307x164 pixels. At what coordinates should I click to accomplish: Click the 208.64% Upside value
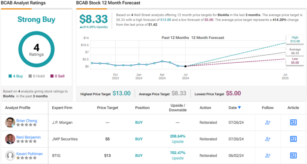point(177,136)
